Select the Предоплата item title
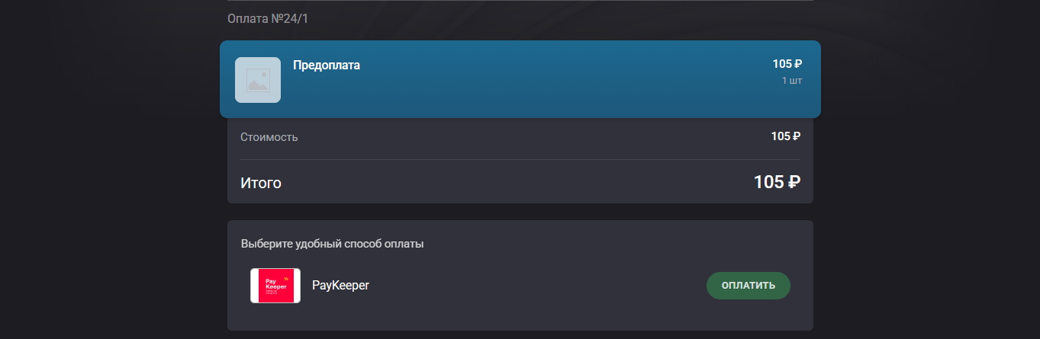Viewport: 1040px width, 339px height. click(x=326, y=66)
